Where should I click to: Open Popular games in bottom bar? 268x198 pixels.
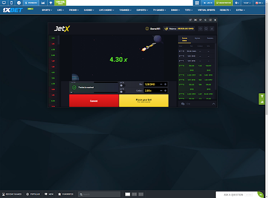(x=33, y=194)
